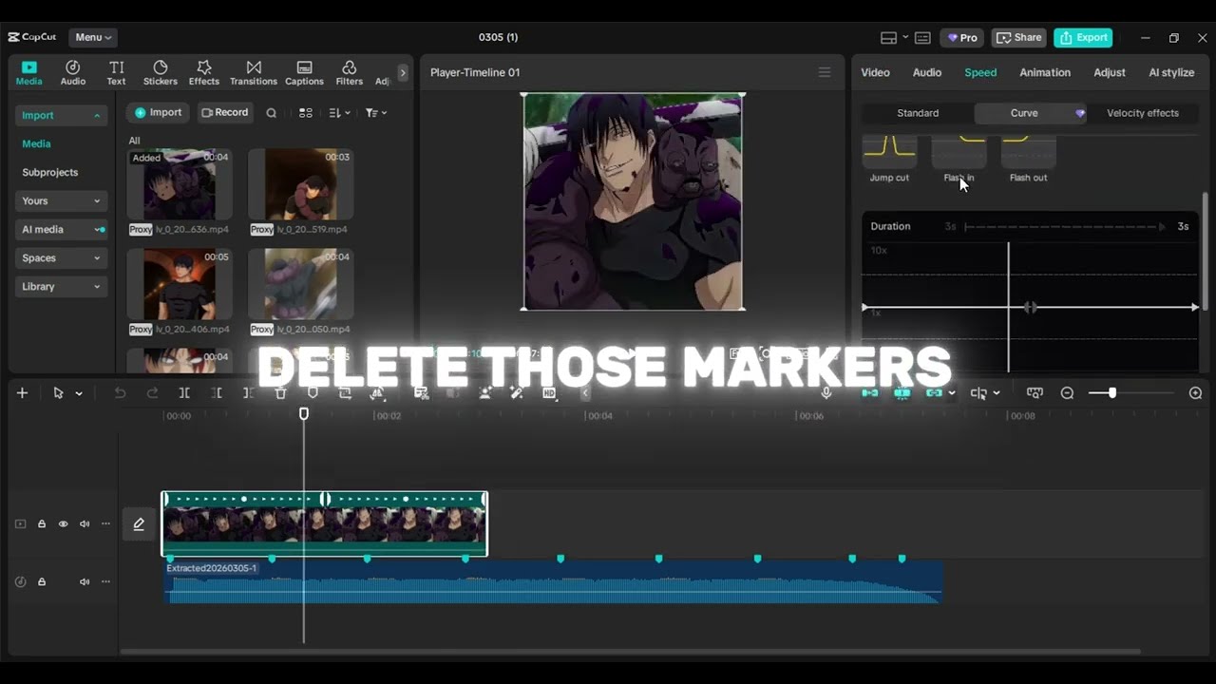Open the Media tab in top toolbar

point(28,73)
